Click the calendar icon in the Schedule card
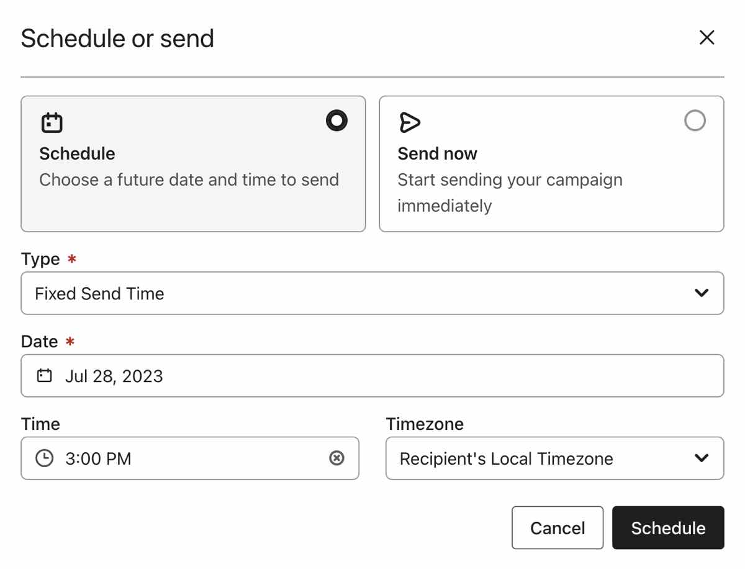Screen dimensions: 745x569 pos(52,122)
